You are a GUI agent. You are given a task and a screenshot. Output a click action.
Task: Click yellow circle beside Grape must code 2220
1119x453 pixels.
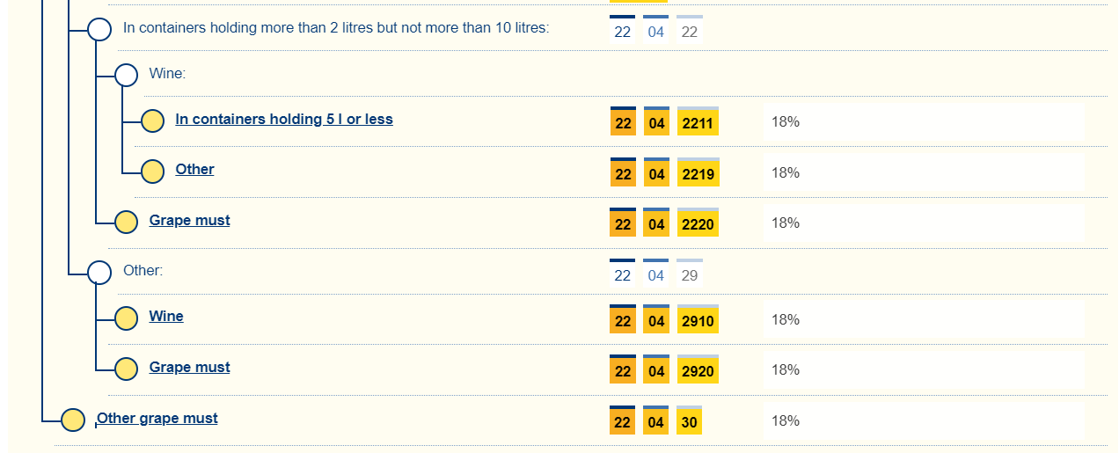pyautogui.click(x=127, y=223)
